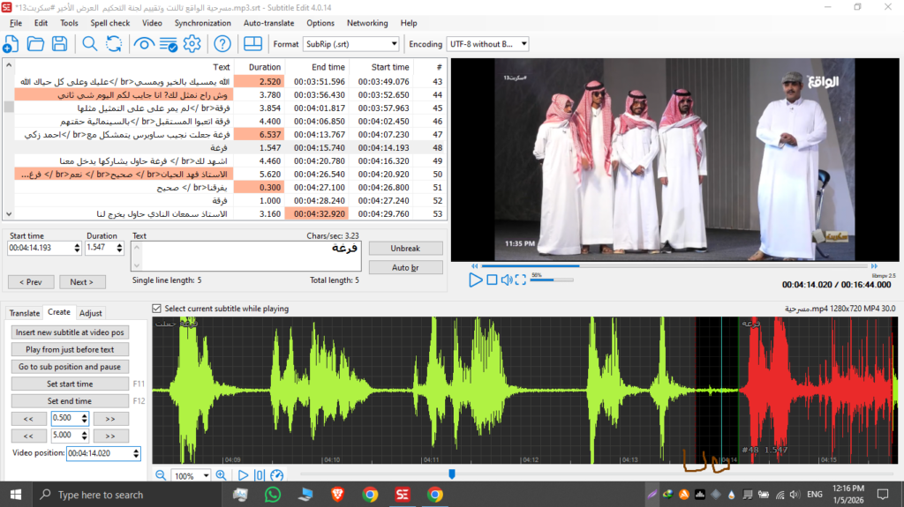This screenshot has height=507, width=904.
Task: Toggle the layout icon in the toolbar
Action: pos(252,43)
